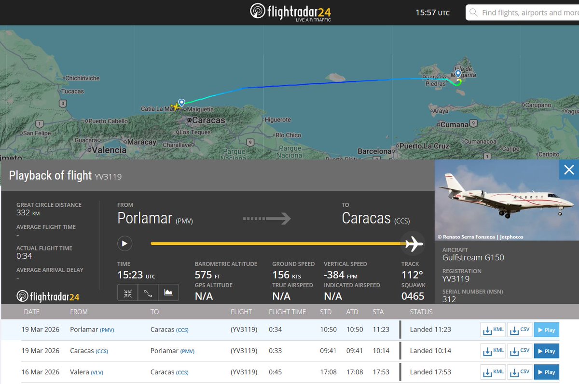Open the Caracas (CCS) airport link
The image size is (579, 384).
pyautogui.click(x=165, y=330)
